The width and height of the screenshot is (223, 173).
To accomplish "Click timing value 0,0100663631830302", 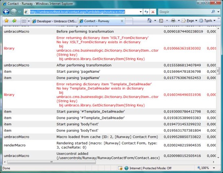I will tap(182, 48).
